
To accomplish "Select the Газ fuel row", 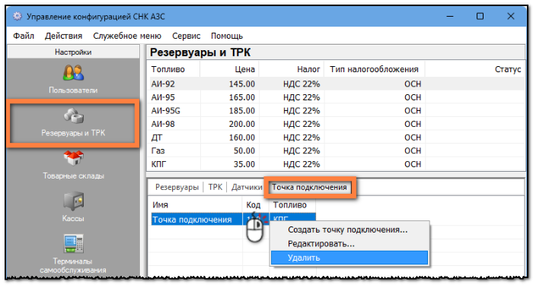I will (x=337, y=150).
